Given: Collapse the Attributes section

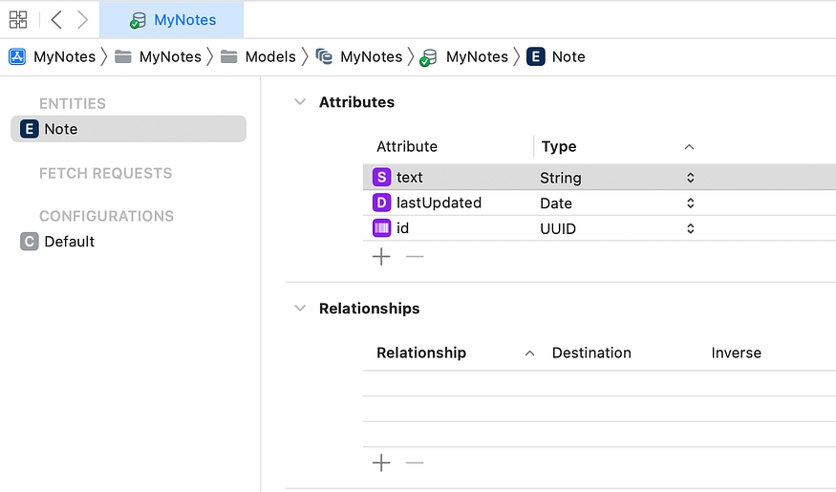Looking at the screenshot, I should tap(300, 102).
